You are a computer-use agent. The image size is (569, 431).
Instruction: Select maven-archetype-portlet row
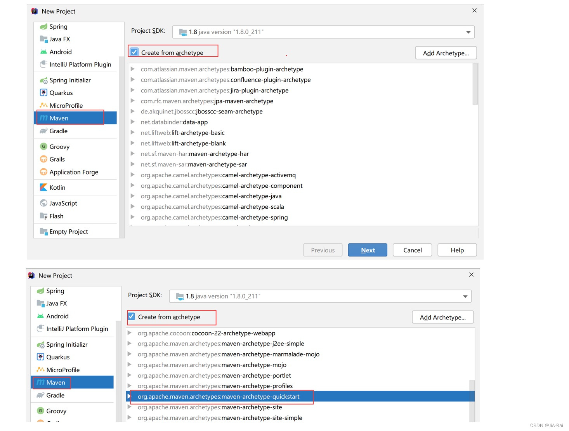(298, 375)
